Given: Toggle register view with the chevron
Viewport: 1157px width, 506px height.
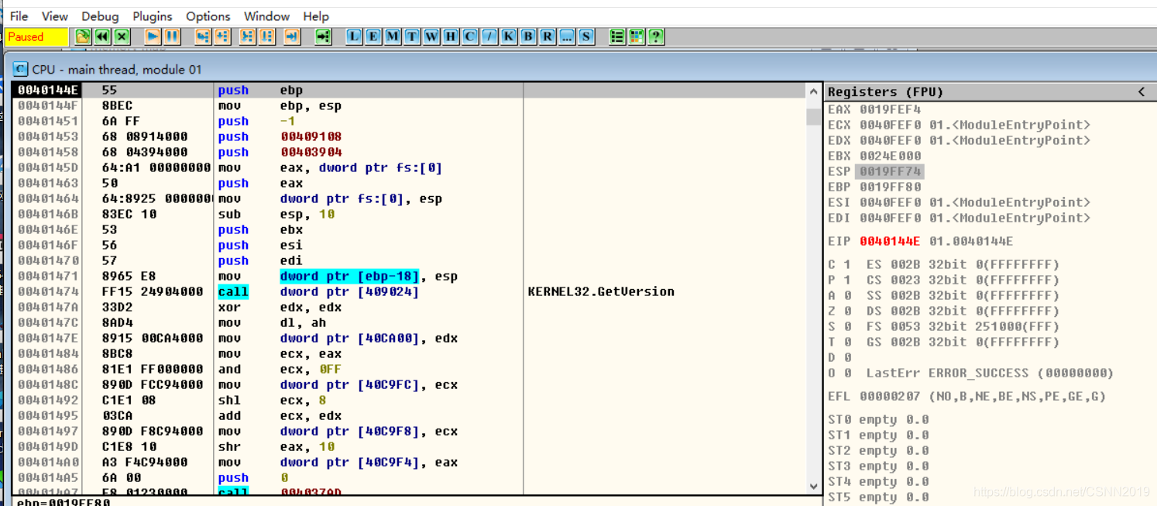Looking at the screenshot, I should (1142, 91).
